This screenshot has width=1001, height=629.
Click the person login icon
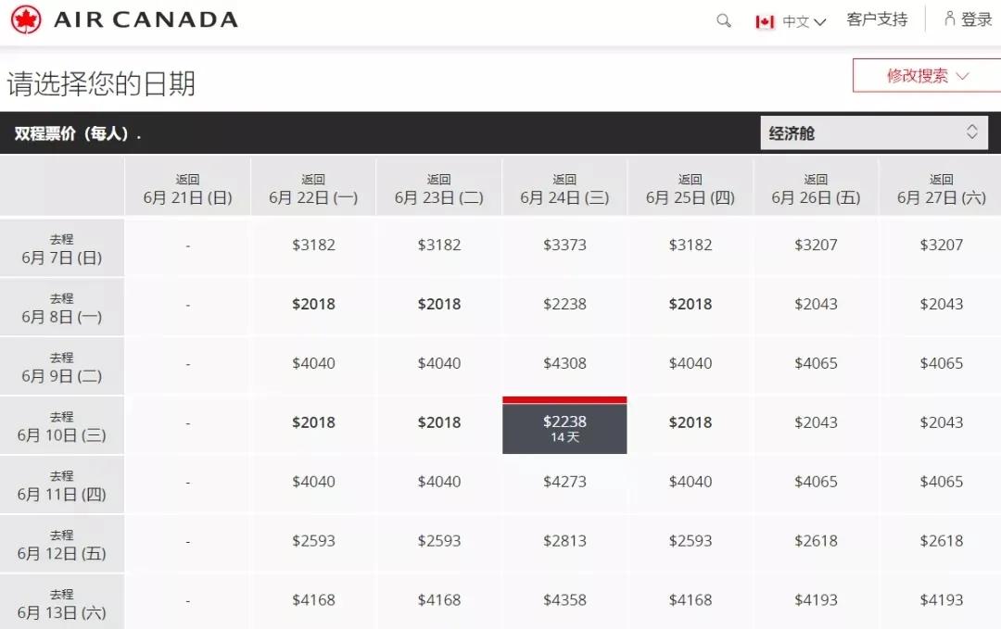click(x=949, y=19)
